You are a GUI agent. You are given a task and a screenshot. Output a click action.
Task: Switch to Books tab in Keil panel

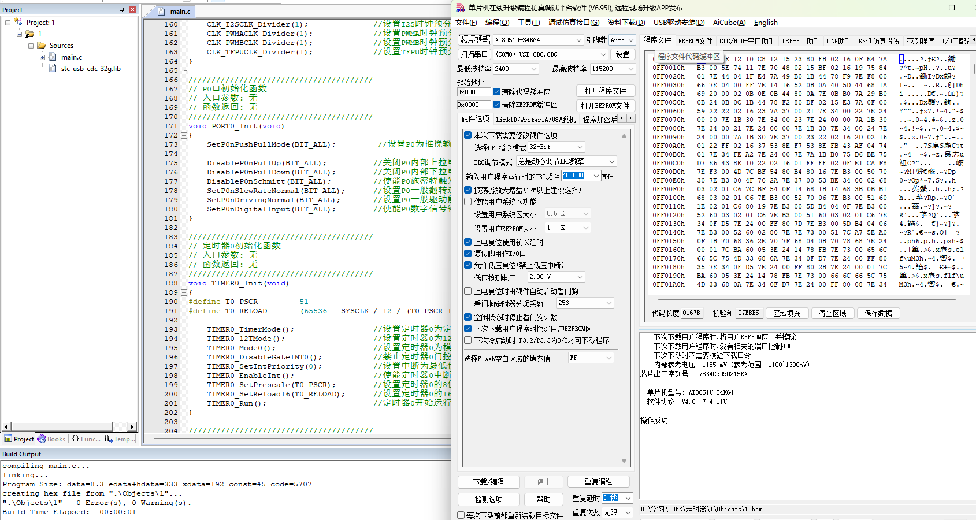click(51, 439)
